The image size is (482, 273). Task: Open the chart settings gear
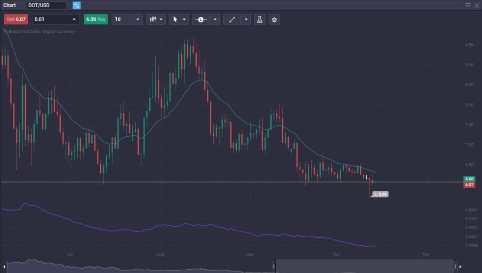tap(274, 19)
